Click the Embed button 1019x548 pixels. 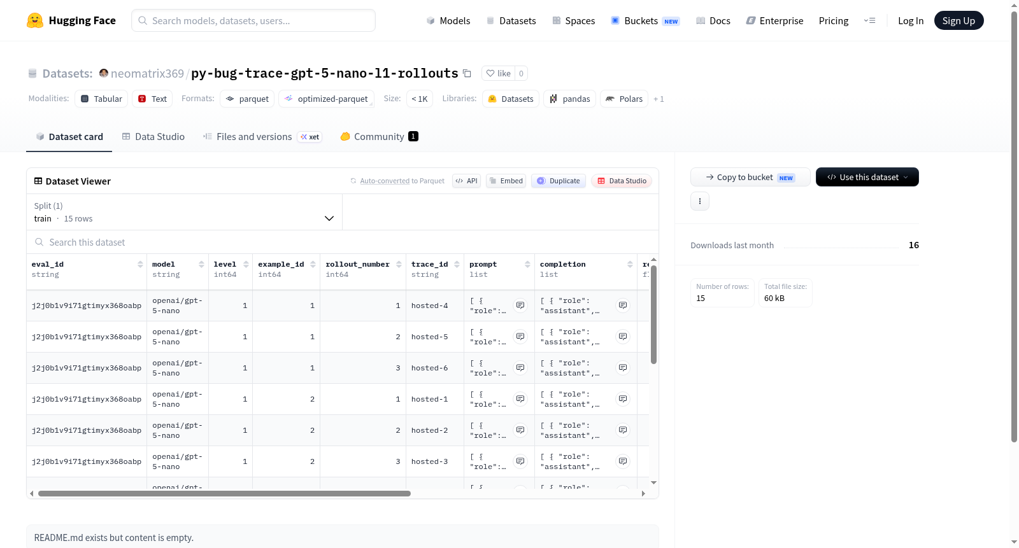[x=506, y=181]
